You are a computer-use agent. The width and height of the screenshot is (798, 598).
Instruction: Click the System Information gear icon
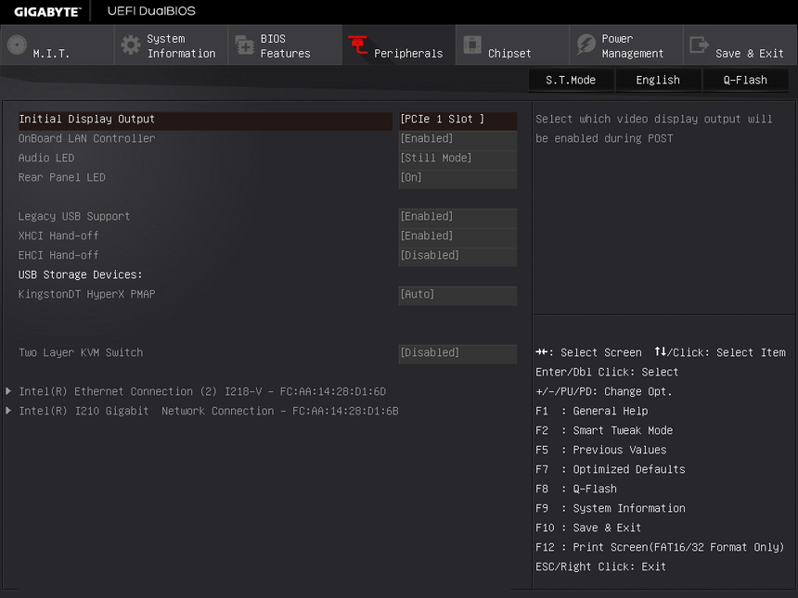tap(131, 45)
